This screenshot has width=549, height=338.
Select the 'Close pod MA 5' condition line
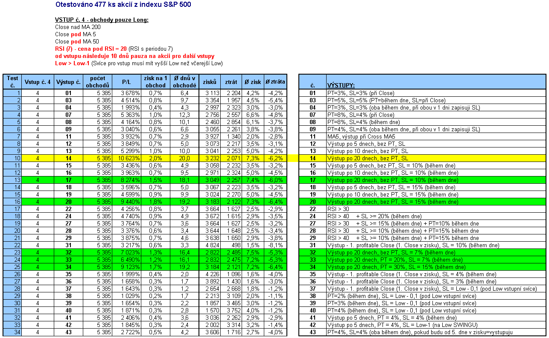[x=76, y=34]
